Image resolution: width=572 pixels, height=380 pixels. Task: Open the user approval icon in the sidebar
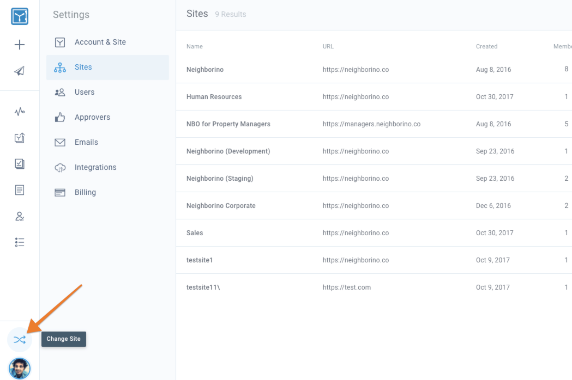(20, 217)
